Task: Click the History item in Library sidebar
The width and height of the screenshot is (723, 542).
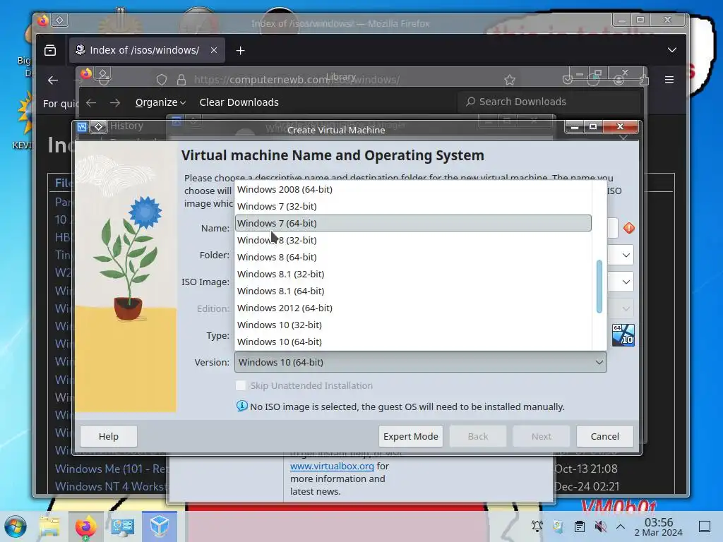Action: [126, 126]
